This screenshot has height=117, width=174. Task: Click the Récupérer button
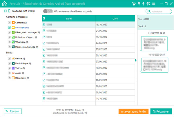click(161, 111)
